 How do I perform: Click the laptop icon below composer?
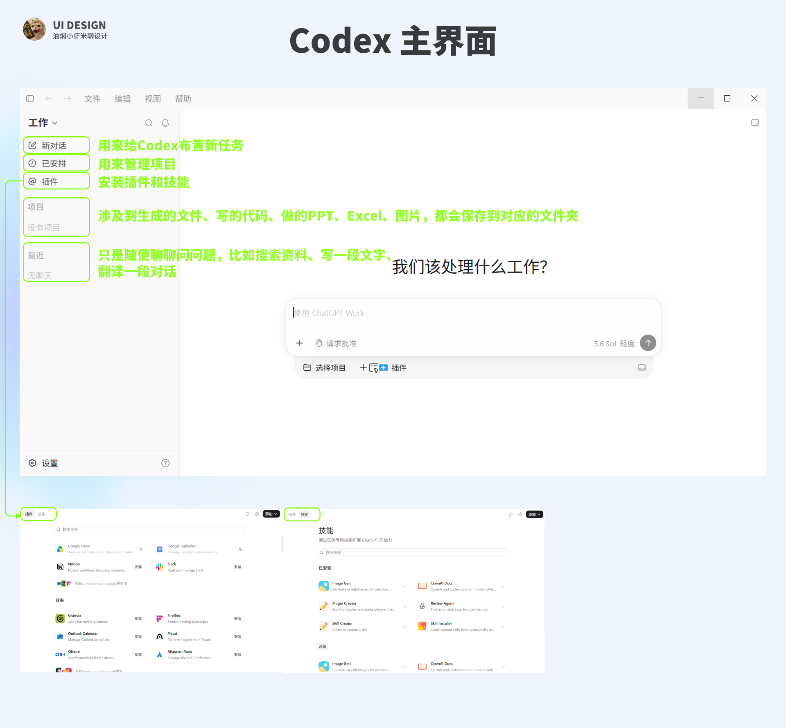[x=641, y=367]
